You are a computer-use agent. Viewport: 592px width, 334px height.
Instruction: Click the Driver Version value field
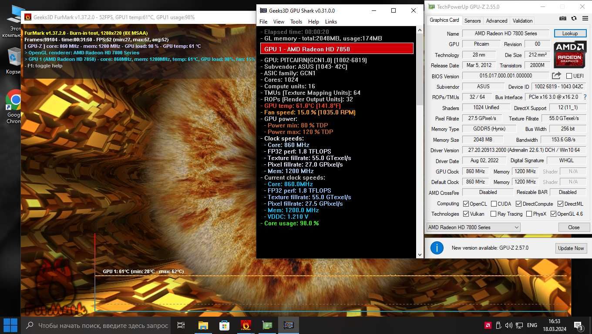pyautogui.click(x=524, y=150)
